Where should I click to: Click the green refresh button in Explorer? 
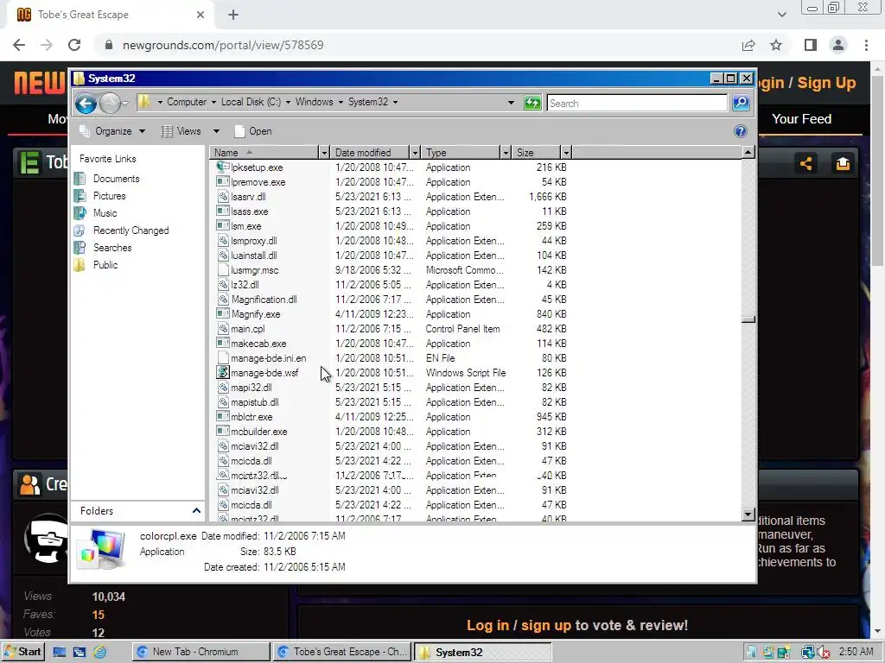click(532, 103)
